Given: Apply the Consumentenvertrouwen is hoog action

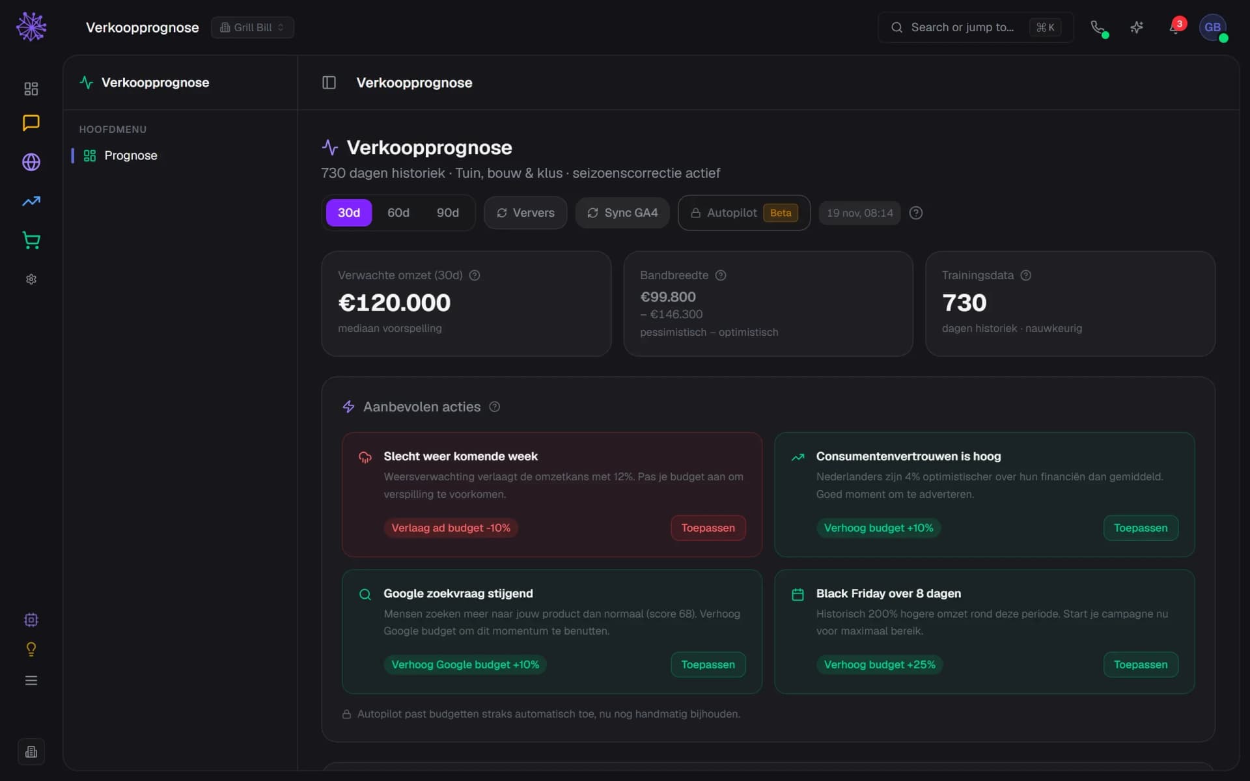Looking at the screenshot, I should tap(1141, 528).
